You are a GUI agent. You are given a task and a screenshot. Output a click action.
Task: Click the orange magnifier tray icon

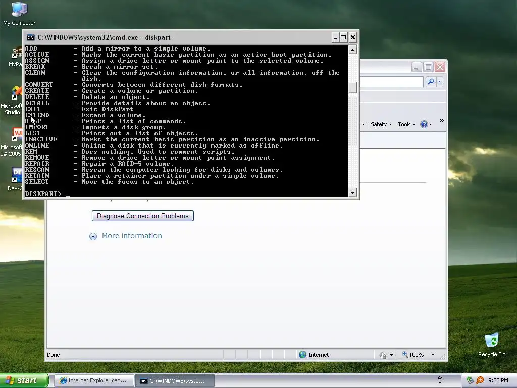pos(480,380)
